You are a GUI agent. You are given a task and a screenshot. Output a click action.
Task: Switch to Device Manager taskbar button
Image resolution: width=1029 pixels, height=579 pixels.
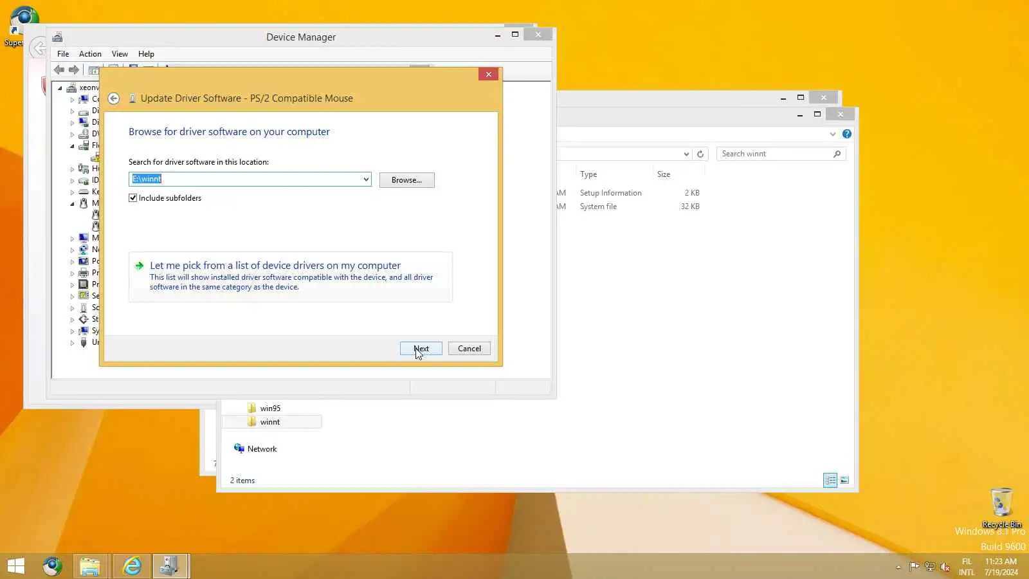(170, 566)
